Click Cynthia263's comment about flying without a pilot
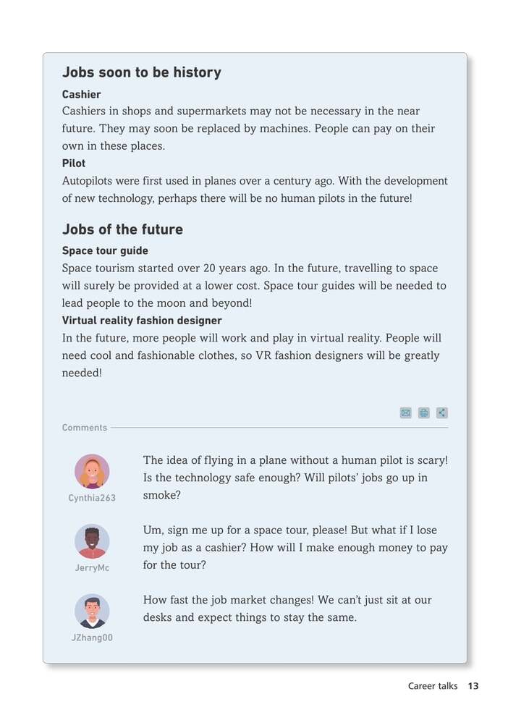The height and width of the screenshot is (715, 508). point(295,478)
